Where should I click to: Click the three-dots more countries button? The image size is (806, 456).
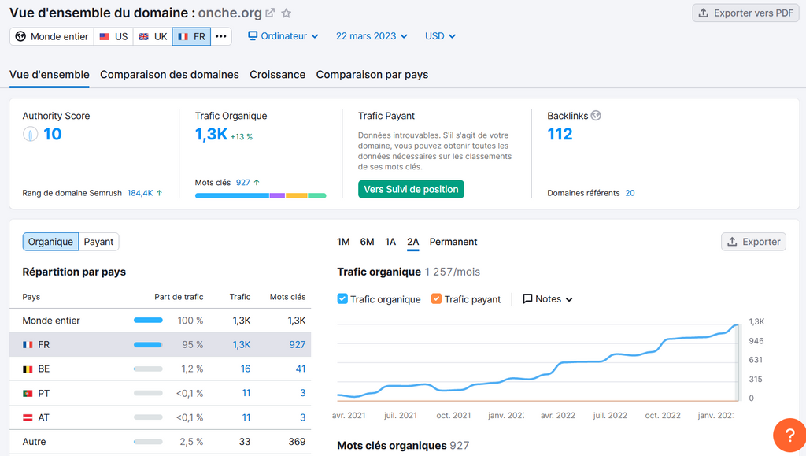coord(221,36)
